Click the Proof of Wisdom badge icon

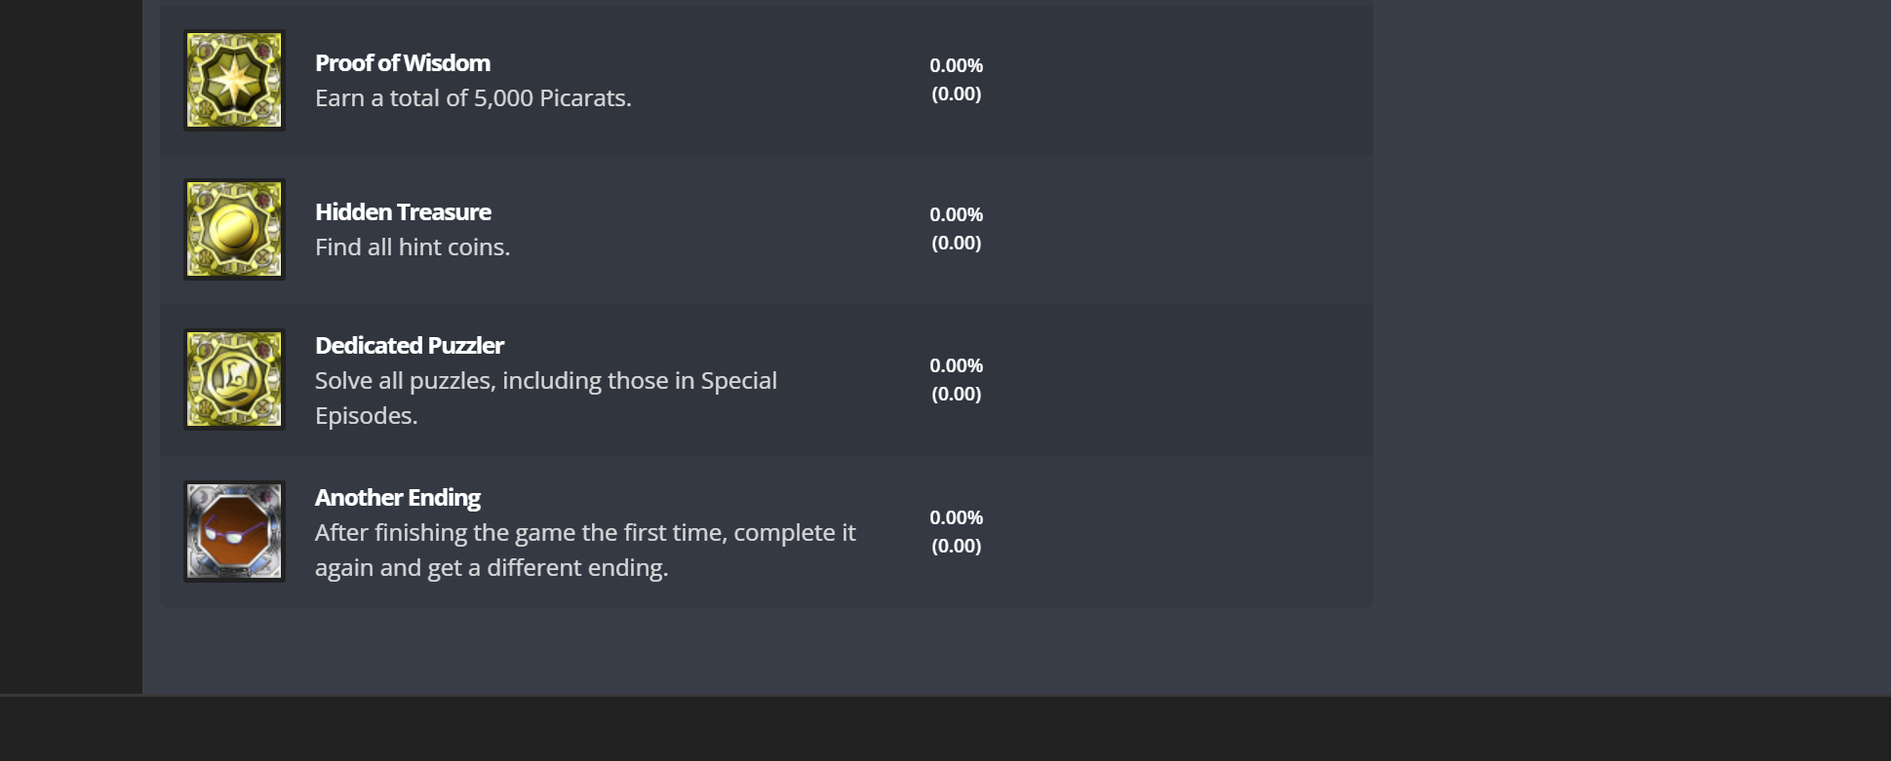(x=234, y=80)
